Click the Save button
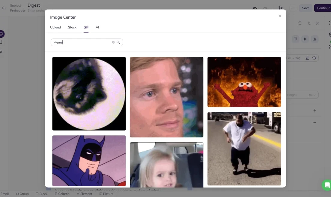Screen dimensions: 331x197 306,8
